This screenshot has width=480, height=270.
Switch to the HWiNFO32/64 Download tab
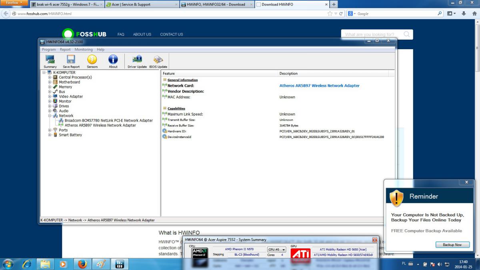(217, 4)
